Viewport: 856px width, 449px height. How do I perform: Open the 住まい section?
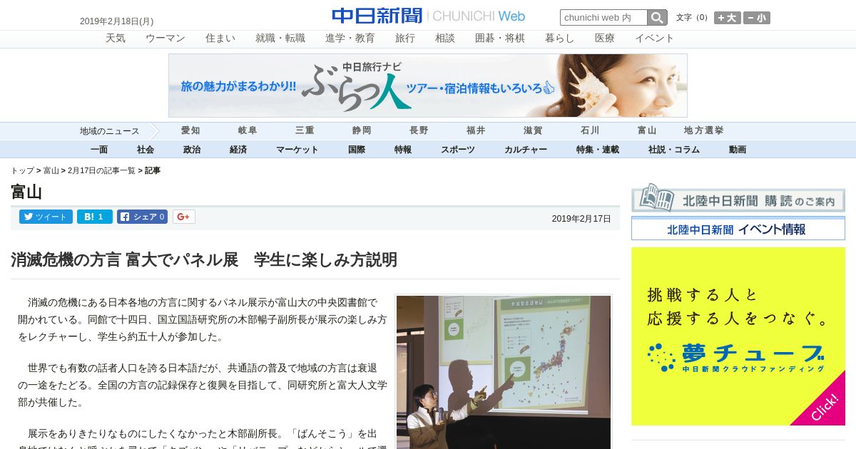(220, 38)
